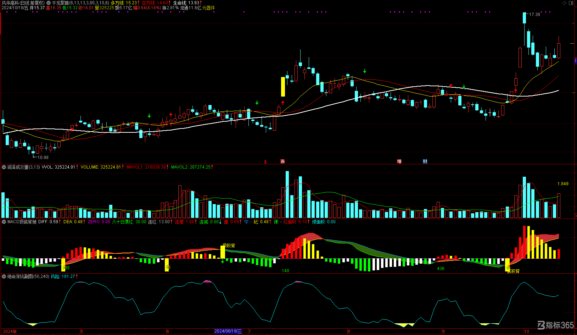The width and height of the screenshot is (577, 335).
Task: Click the 17.38 high price label
Action: (x=534, y=15)
